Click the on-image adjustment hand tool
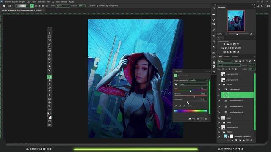 [x=176, y=84]
